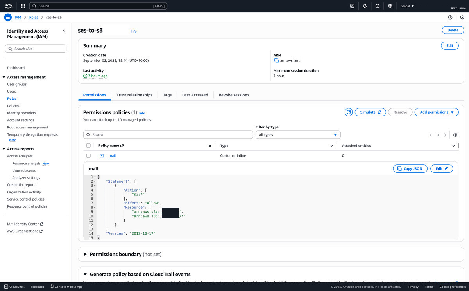
Task: Check the mail policy checkbox
Action: pos(88,156)
